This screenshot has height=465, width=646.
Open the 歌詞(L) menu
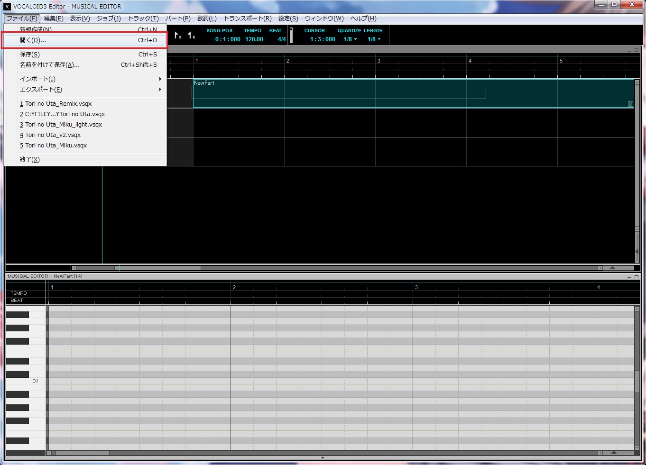pyautogui.click(x=207, y=18)
